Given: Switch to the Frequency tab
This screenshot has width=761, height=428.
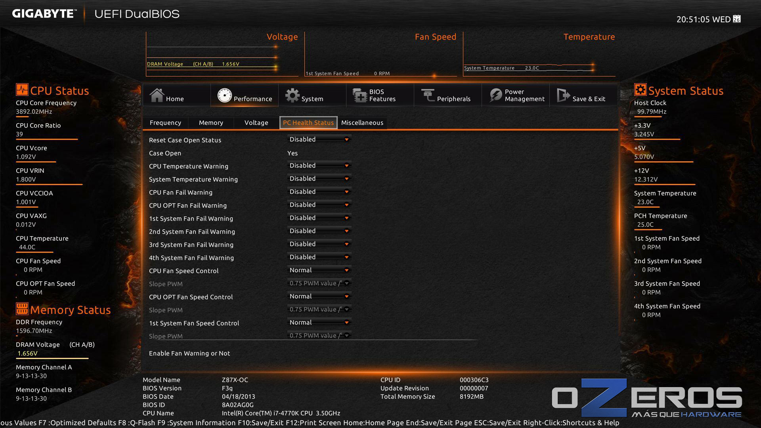Looking at the screenshot, I should 165,123.
